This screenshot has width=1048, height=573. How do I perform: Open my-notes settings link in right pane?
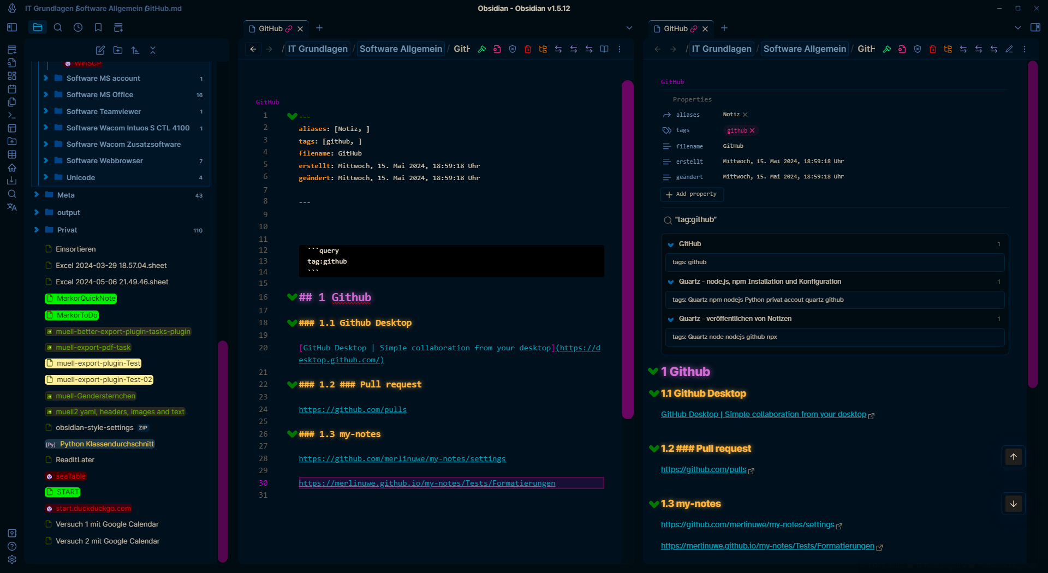pyautogui.click(x=748, y=524)
